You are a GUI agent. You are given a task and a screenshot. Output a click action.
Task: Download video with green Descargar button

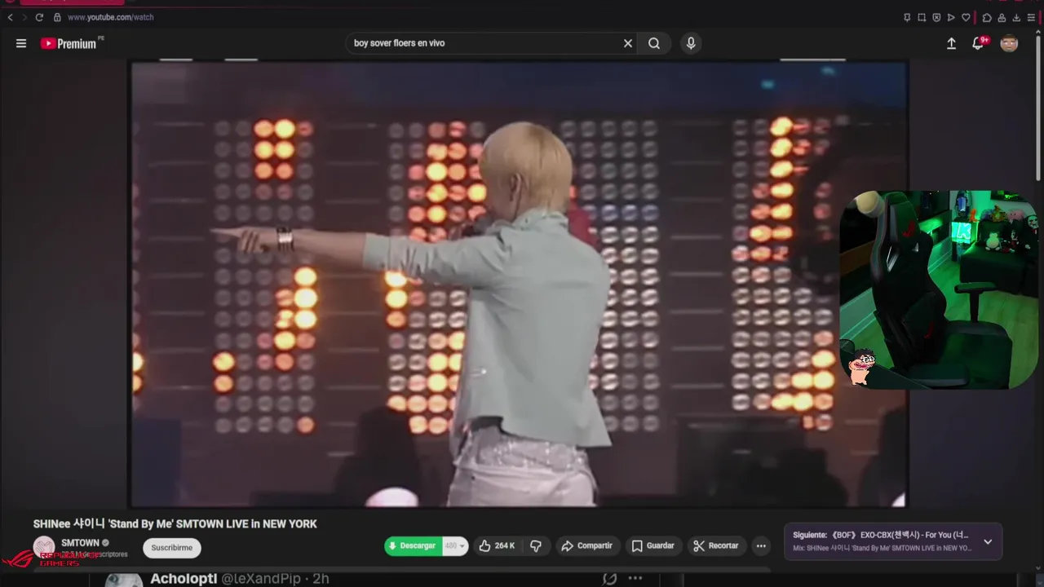click(413, 545)
